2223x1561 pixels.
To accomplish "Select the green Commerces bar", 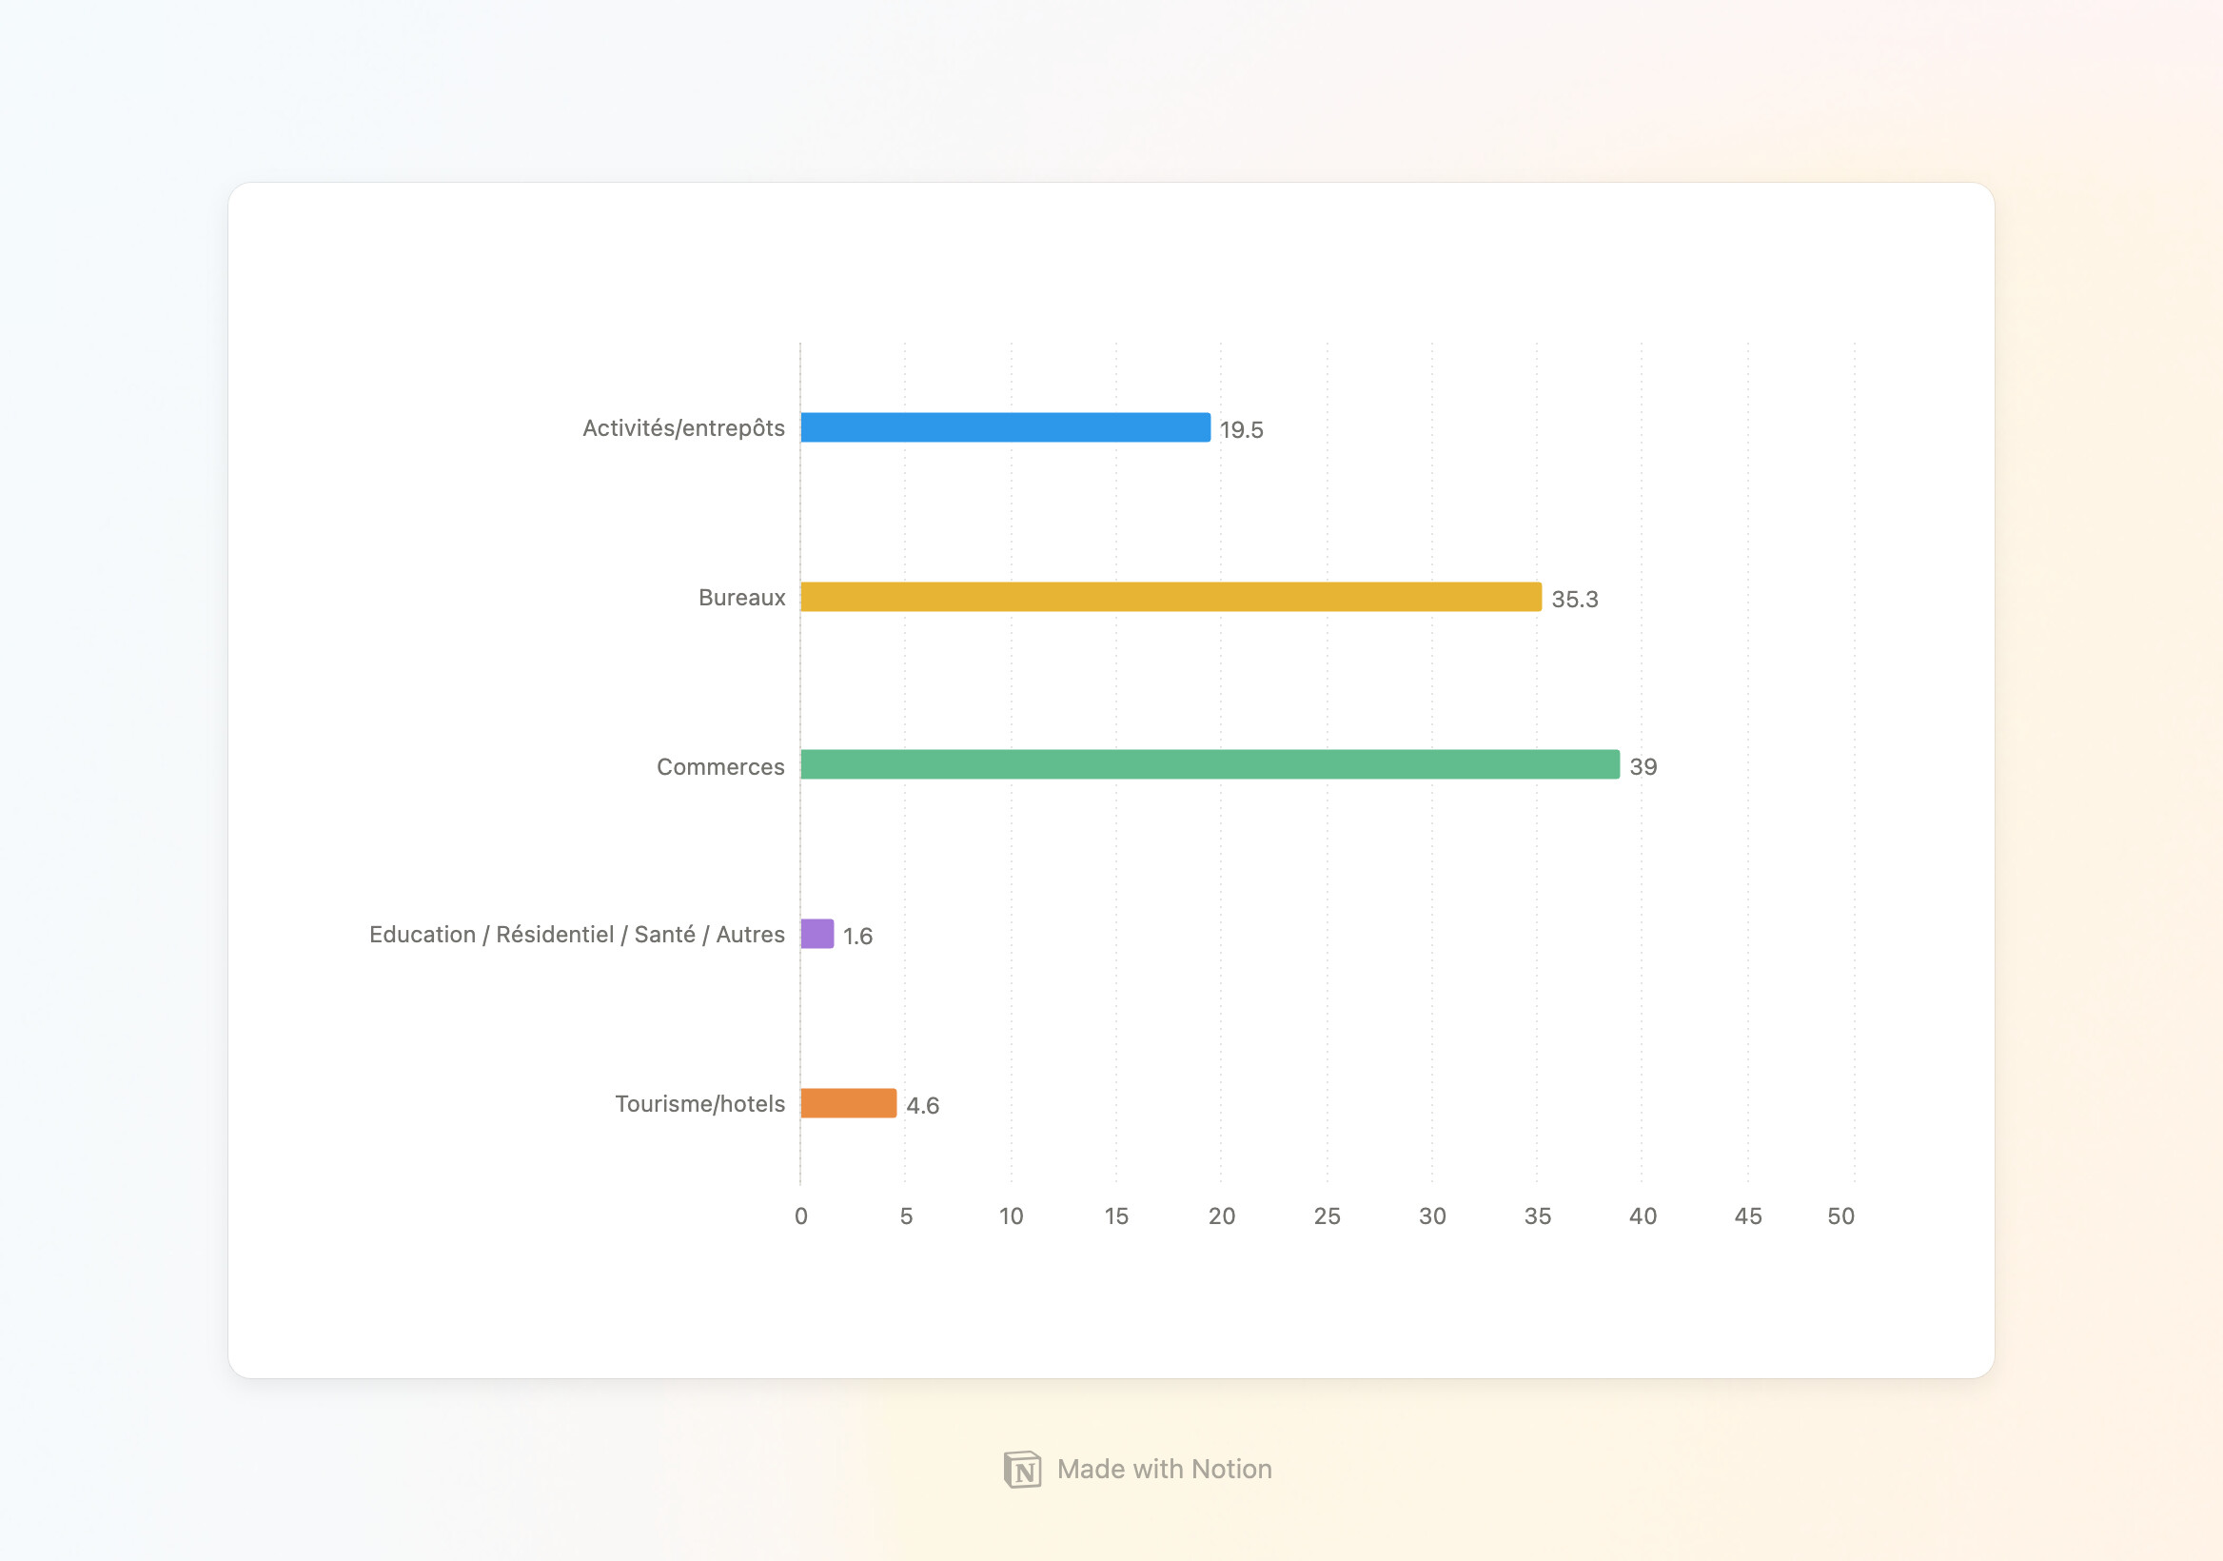I will click(x=1210, y=764).
